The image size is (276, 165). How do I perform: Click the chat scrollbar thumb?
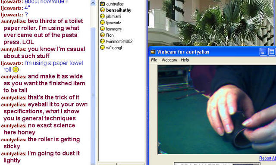93,96
